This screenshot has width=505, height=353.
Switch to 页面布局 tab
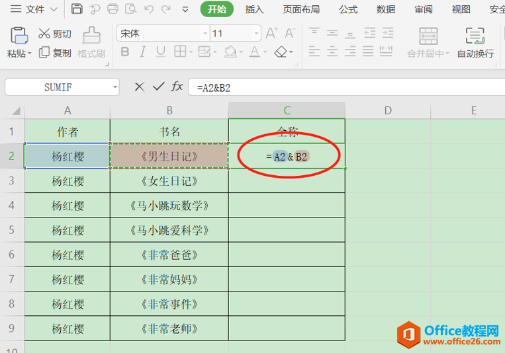tap(301, 9)
